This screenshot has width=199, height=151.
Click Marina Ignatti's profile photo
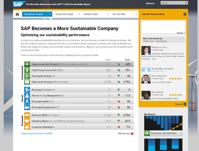pos(146,95)
